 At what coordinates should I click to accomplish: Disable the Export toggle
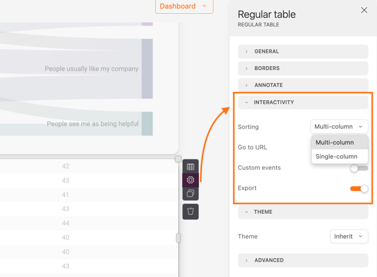tap(358, 188)
